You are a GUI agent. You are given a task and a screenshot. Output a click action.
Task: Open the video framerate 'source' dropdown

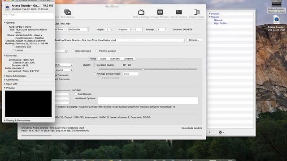[x=64, y=70]
